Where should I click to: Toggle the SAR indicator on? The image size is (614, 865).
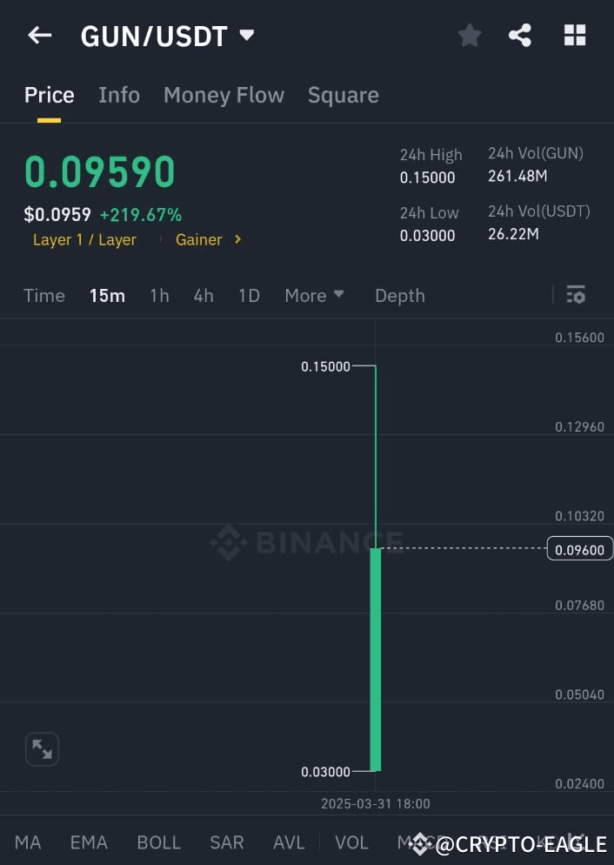point(226,842)
